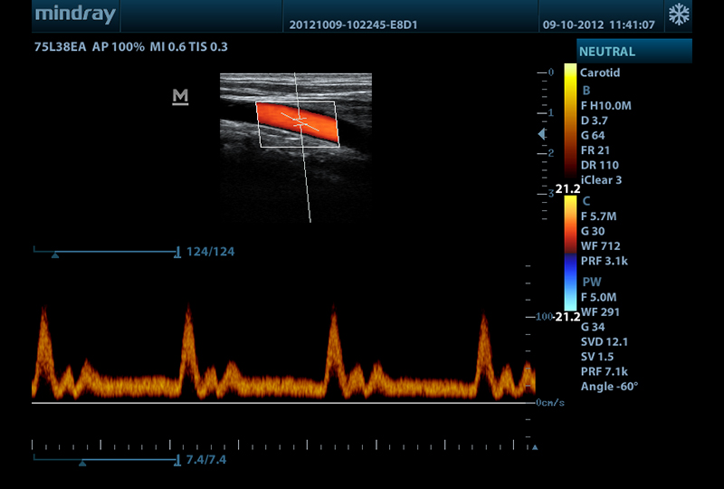This screenshot has width=724, height=489.
Task: Click the B-mode gain value G 64
Action: 595,135
